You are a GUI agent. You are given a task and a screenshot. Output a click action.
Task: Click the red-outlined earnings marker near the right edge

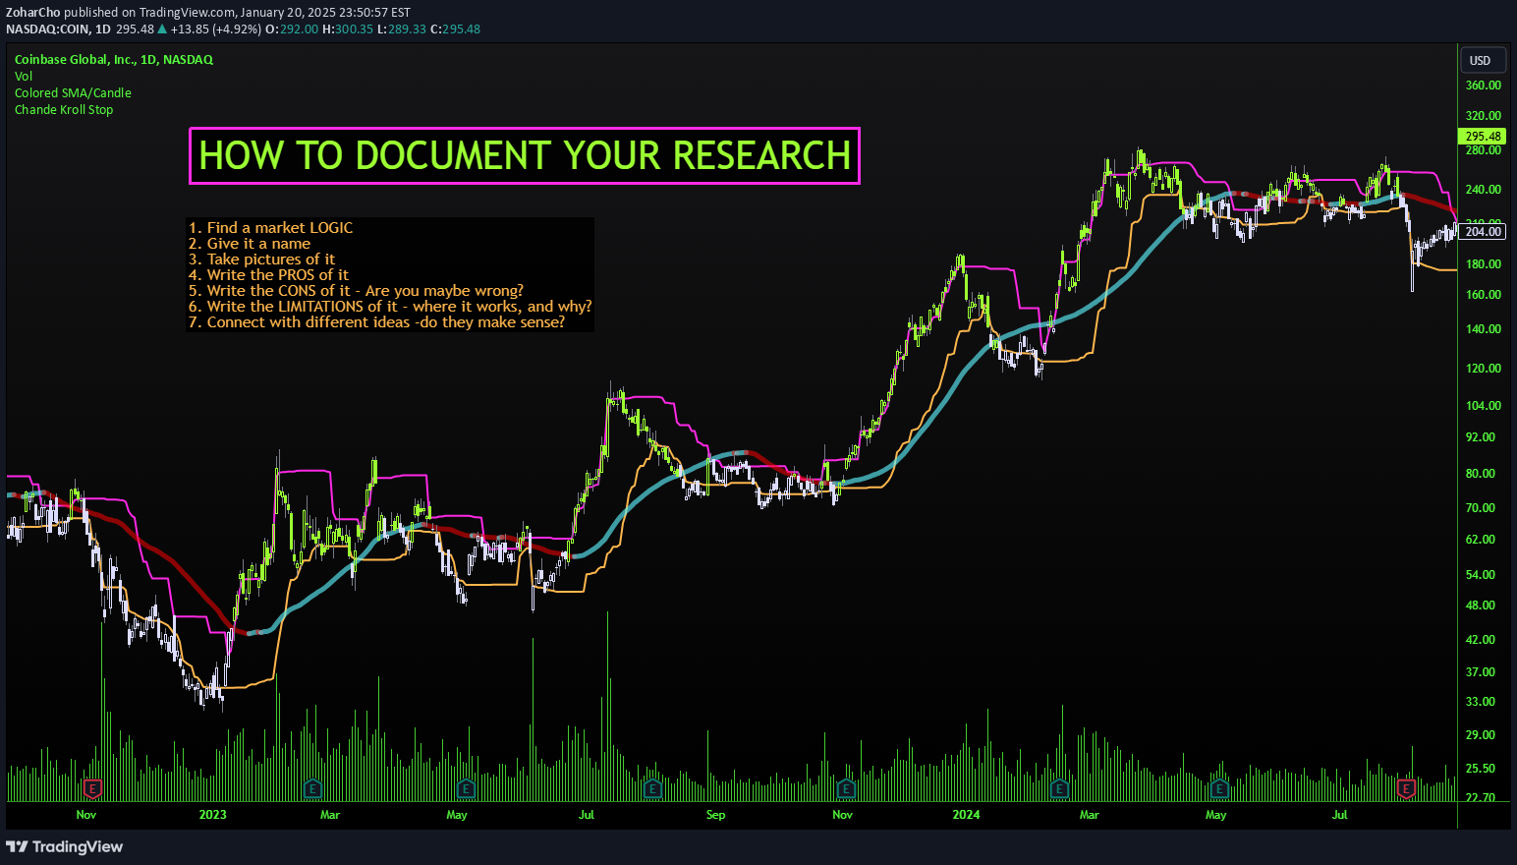1405,788
